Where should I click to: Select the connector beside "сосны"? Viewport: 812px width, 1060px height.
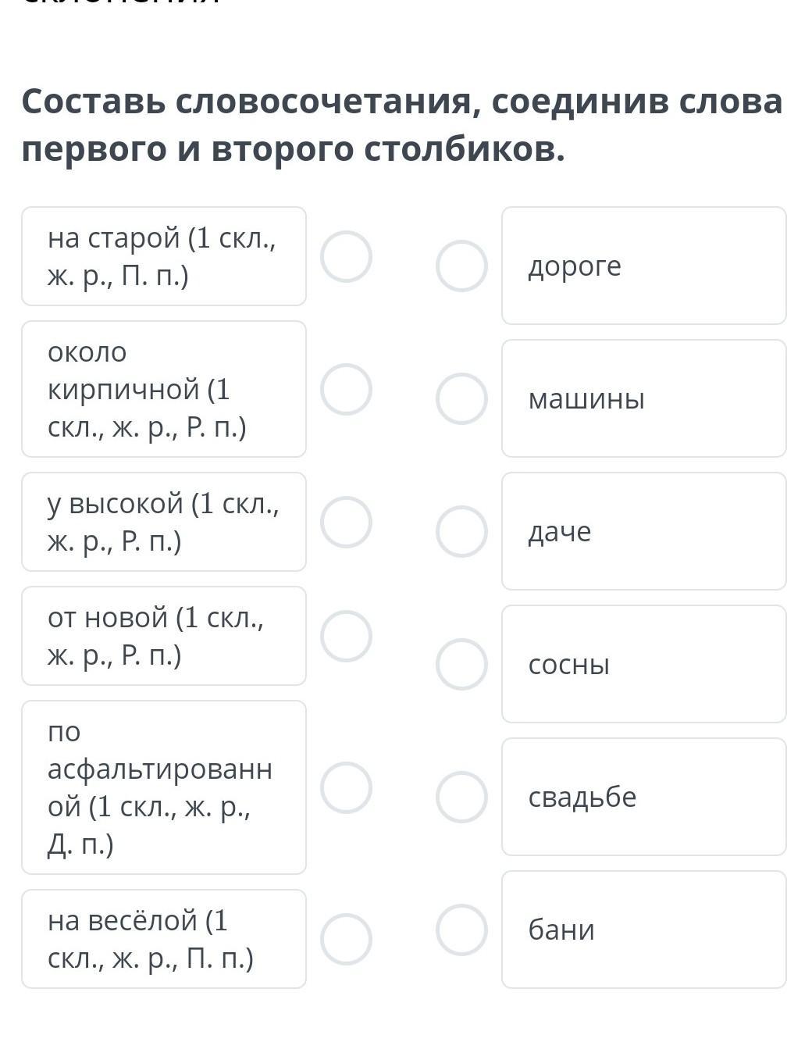(x=461, y=664)
